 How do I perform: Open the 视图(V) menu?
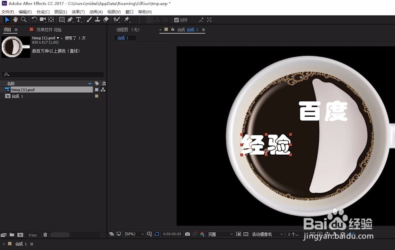point(114,12)
